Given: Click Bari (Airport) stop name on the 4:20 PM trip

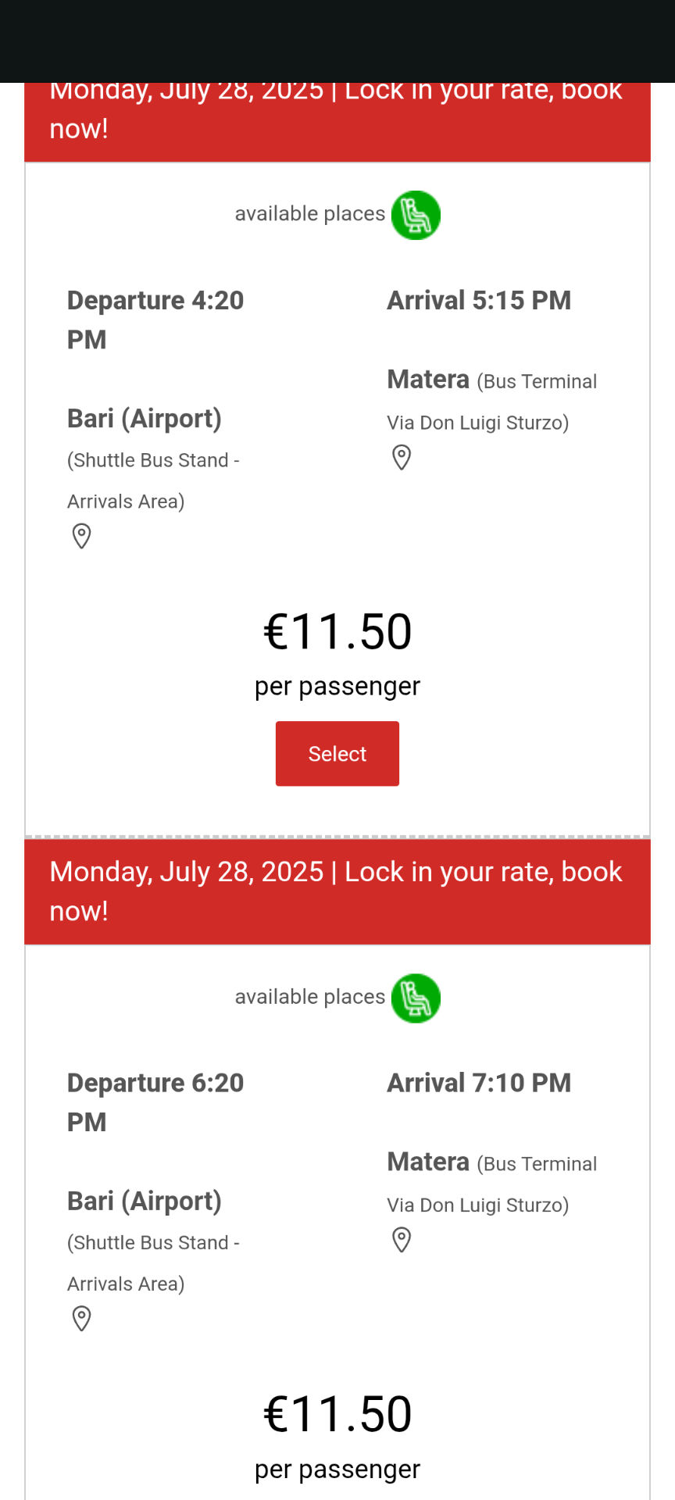Looking at the screenshot, I should click(145, 419).
